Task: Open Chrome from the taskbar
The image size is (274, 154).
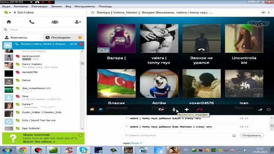Action: coord(23,150)
